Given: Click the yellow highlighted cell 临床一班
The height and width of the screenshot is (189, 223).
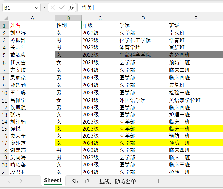Looking at the screenshot, I should click(179, 129).
